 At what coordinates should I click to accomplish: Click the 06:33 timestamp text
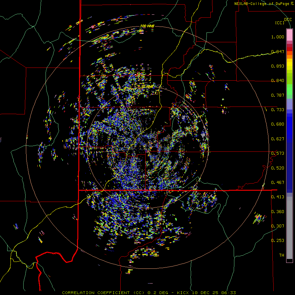(229, 293)
